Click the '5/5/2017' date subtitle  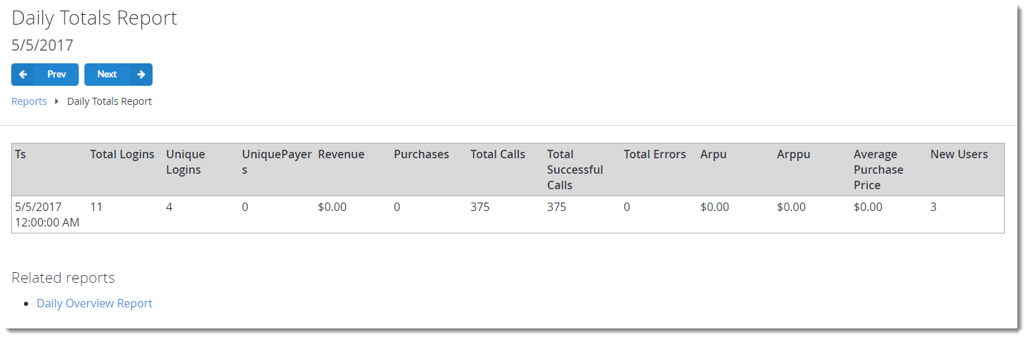pos(42,46)
